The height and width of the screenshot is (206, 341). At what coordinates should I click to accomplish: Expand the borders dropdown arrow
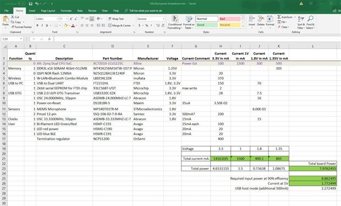tap(60, 26)
